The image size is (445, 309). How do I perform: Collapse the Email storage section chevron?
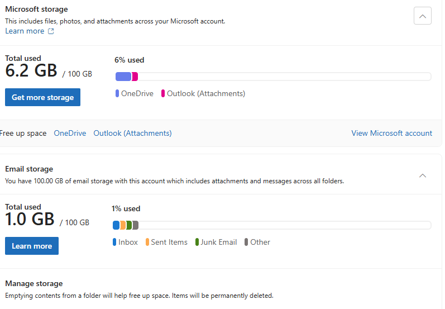click(422, 175)
